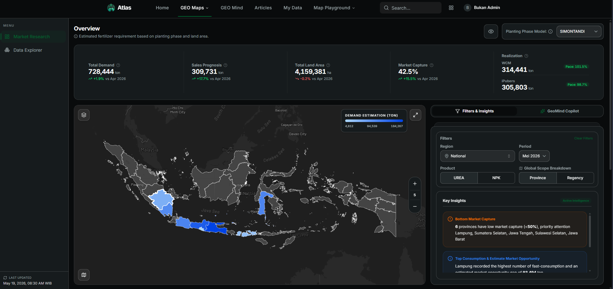This screenshot has height=289, width=613.
Task: Click the Top Consumption info icon
Action: click(450, 258)
